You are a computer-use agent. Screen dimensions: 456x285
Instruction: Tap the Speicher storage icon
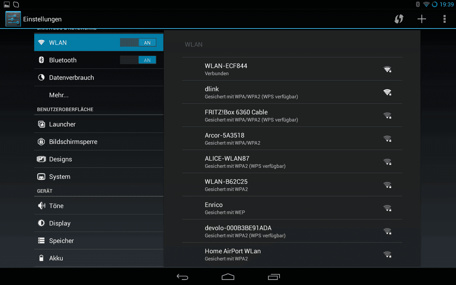click(x=41, y=240)
